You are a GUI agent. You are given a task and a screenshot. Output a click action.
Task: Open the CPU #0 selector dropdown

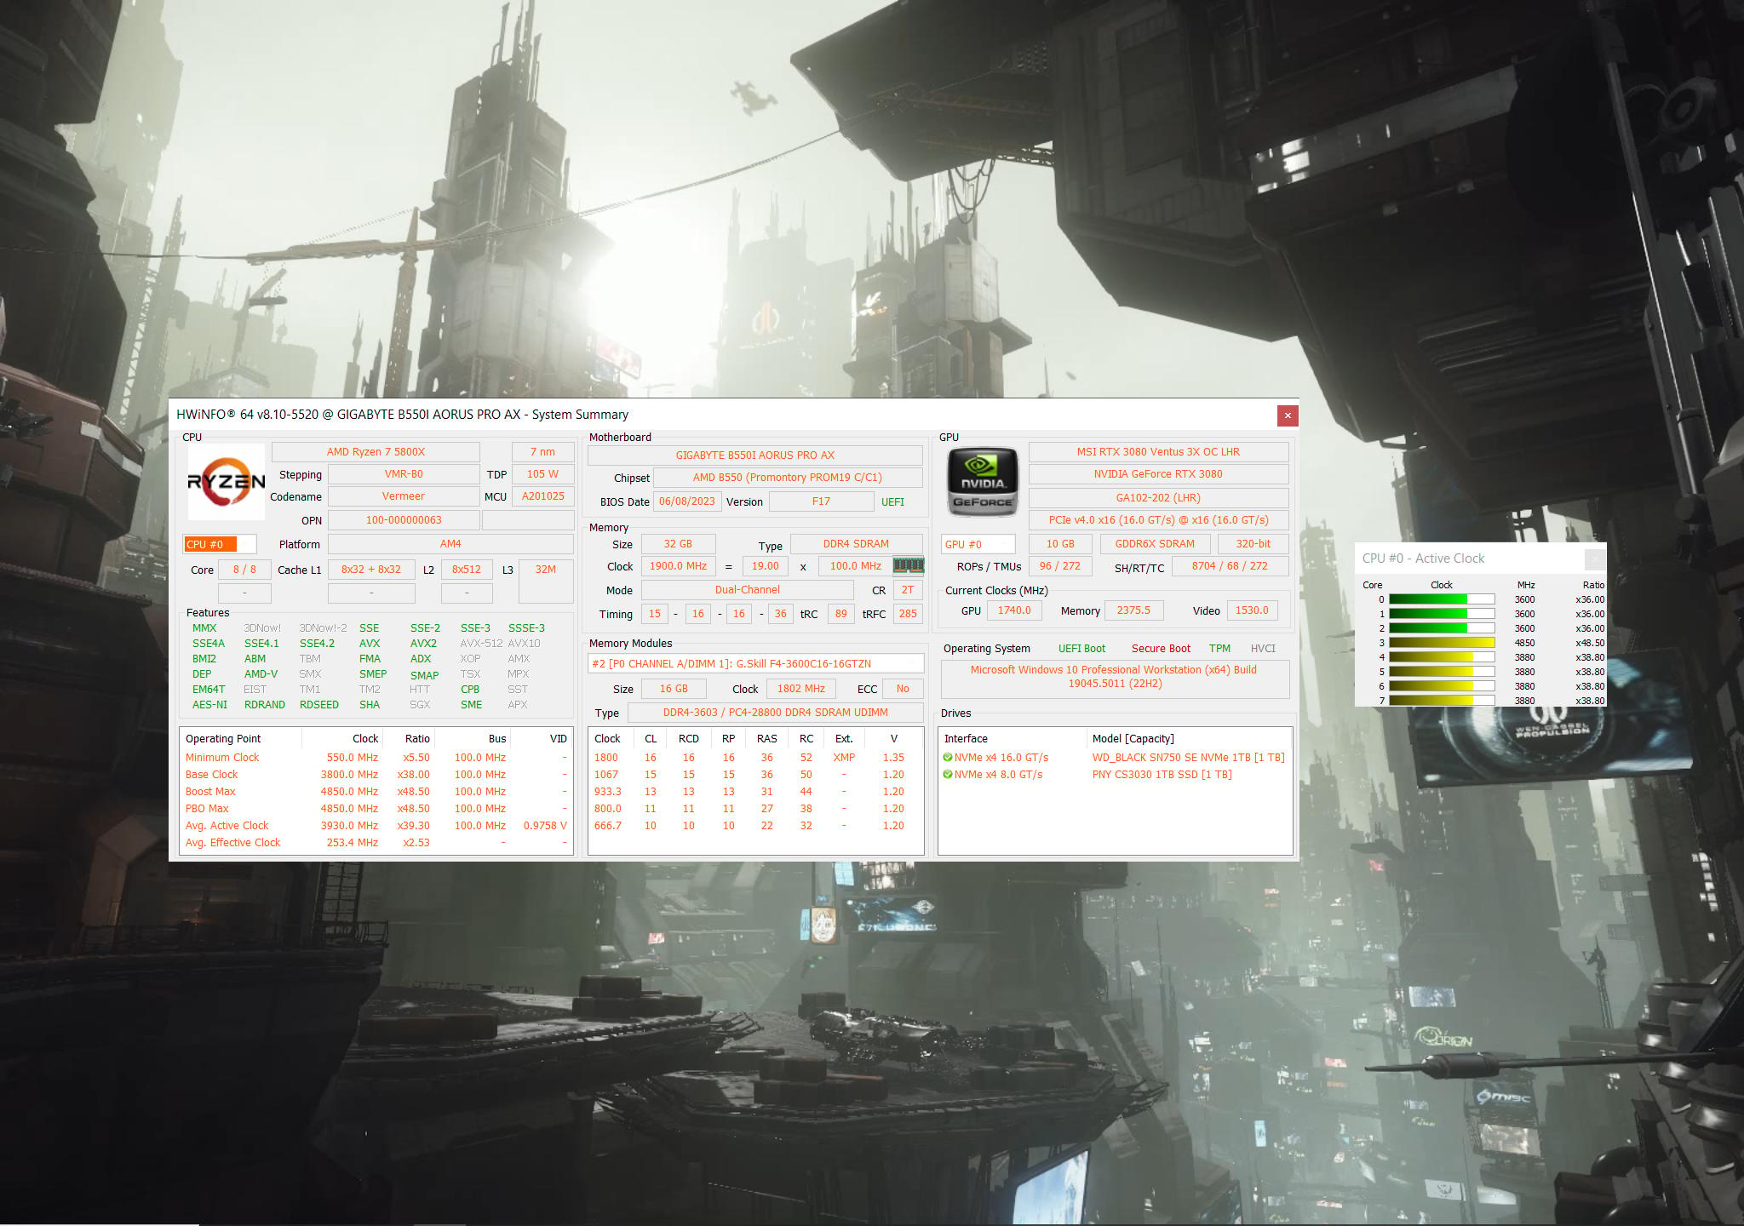(220, 544)
